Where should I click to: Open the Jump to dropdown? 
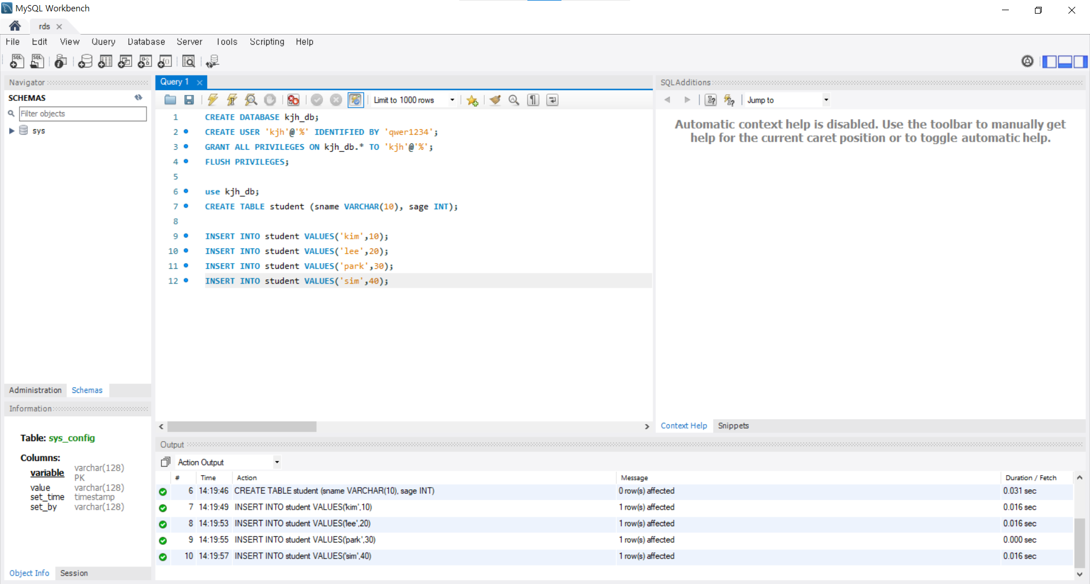click(x=788, y=100)
